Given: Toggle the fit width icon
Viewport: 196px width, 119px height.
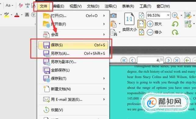Looking at the screenshot, I should pyautogui.click(x=141, y=24).
